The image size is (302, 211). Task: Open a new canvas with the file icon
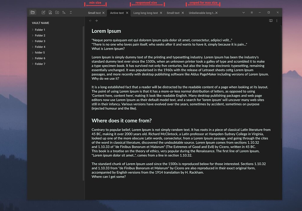(50, 12)
